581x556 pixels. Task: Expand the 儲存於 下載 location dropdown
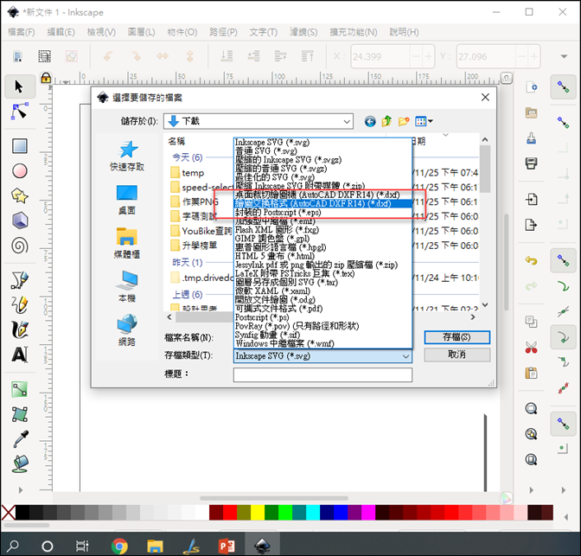tap(347, 122)
